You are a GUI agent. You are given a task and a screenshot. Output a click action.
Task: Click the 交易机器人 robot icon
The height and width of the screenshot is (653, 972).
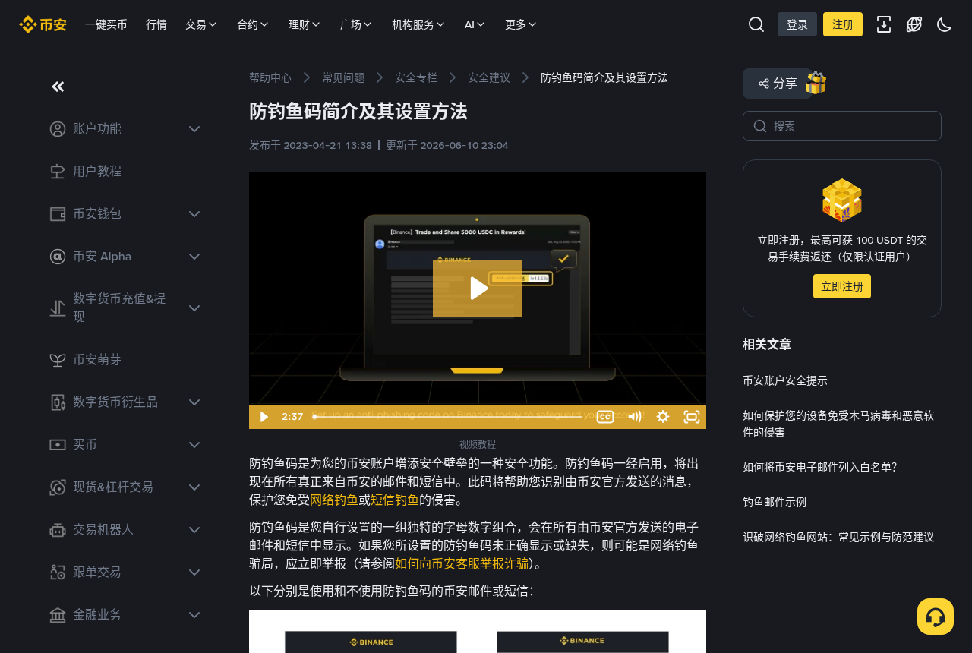point(58,530)
